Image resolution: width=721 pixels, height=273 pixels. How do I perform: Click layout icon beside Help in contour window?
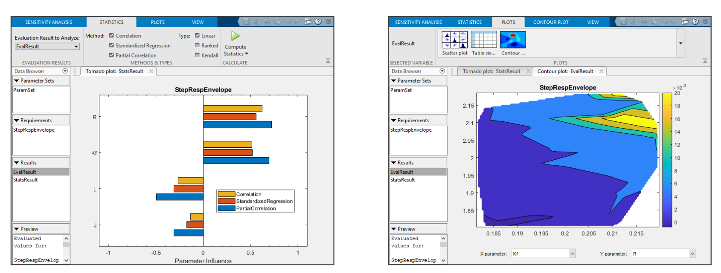point(685,22)
